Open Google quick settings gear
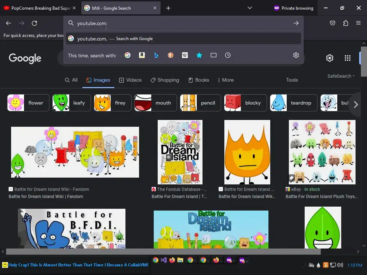The image size is (367, 275). click(x=330, y=58)
